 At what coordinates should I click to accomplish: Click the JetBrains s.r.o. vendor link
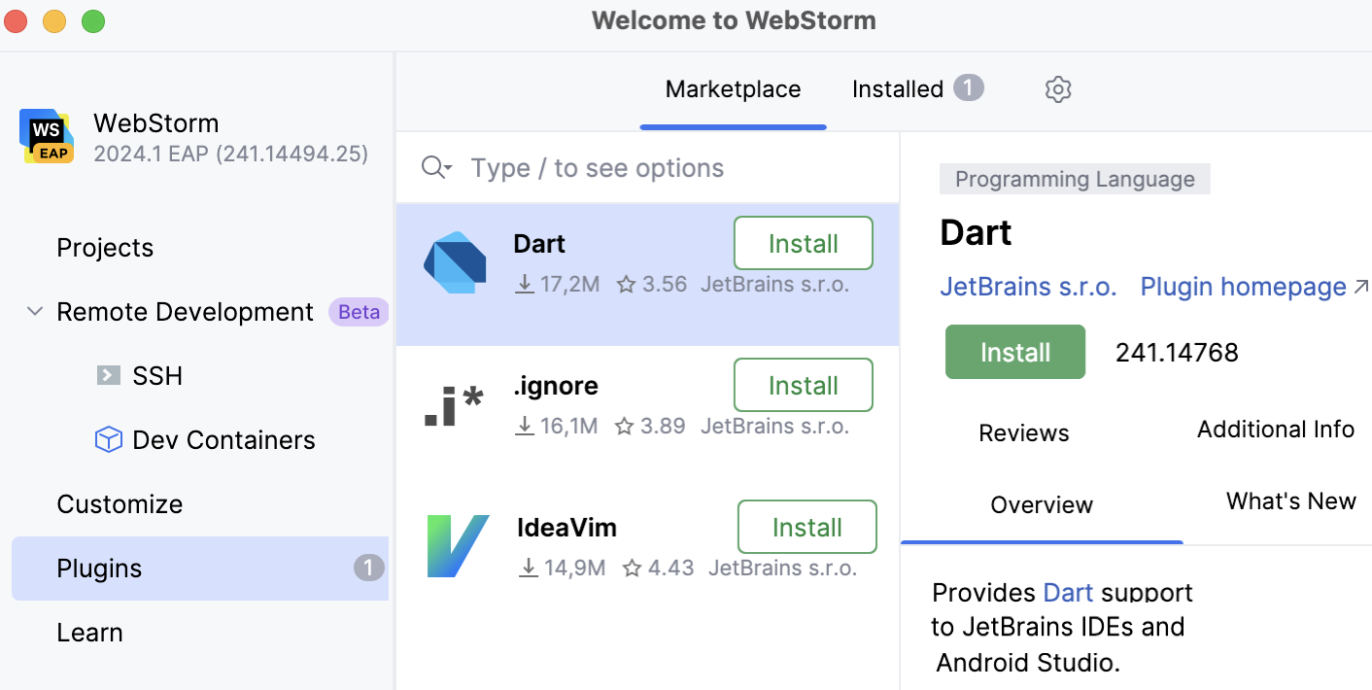click(x=1029, y=287)
